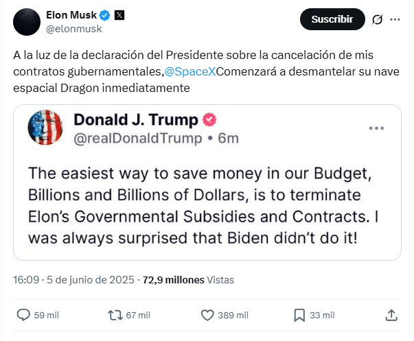Open the 16:09 · 5 de junio timestamp
The width and height of the screenshot is (414, 341).
(73, 280)
